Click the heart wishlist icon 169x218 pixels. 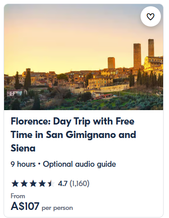point(151,17)
